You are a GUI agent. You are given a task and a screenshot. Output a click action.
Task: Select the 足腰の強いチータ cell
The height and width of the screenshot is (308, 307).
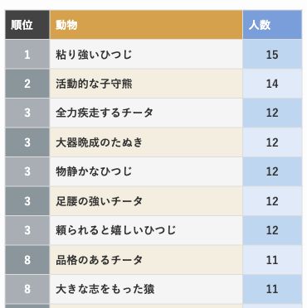[146, 201]
